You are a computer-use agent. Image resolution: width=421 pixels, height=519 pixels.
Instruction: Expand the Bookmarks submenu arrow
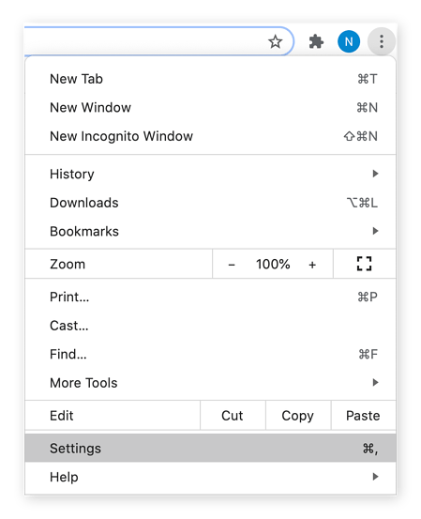click(375, 231)
